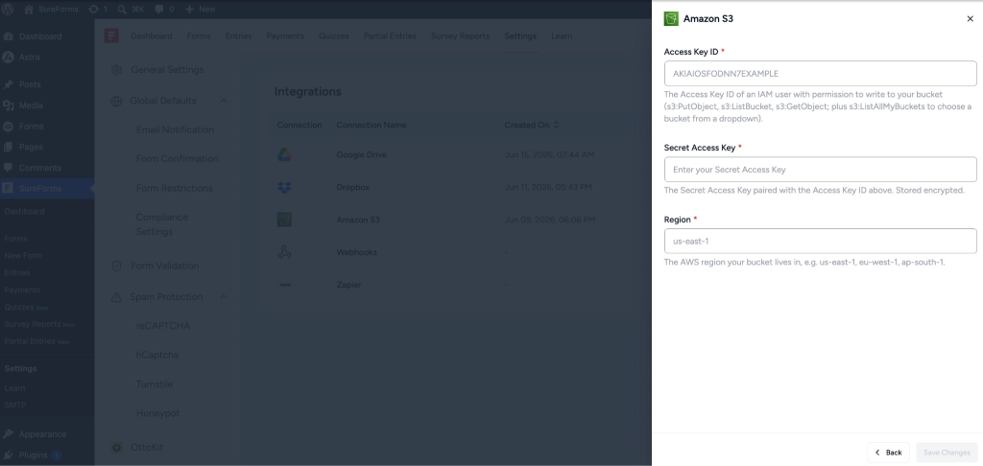Switch to the Payments tab
This screenshot has height=466, width=983.
[285, 35]
